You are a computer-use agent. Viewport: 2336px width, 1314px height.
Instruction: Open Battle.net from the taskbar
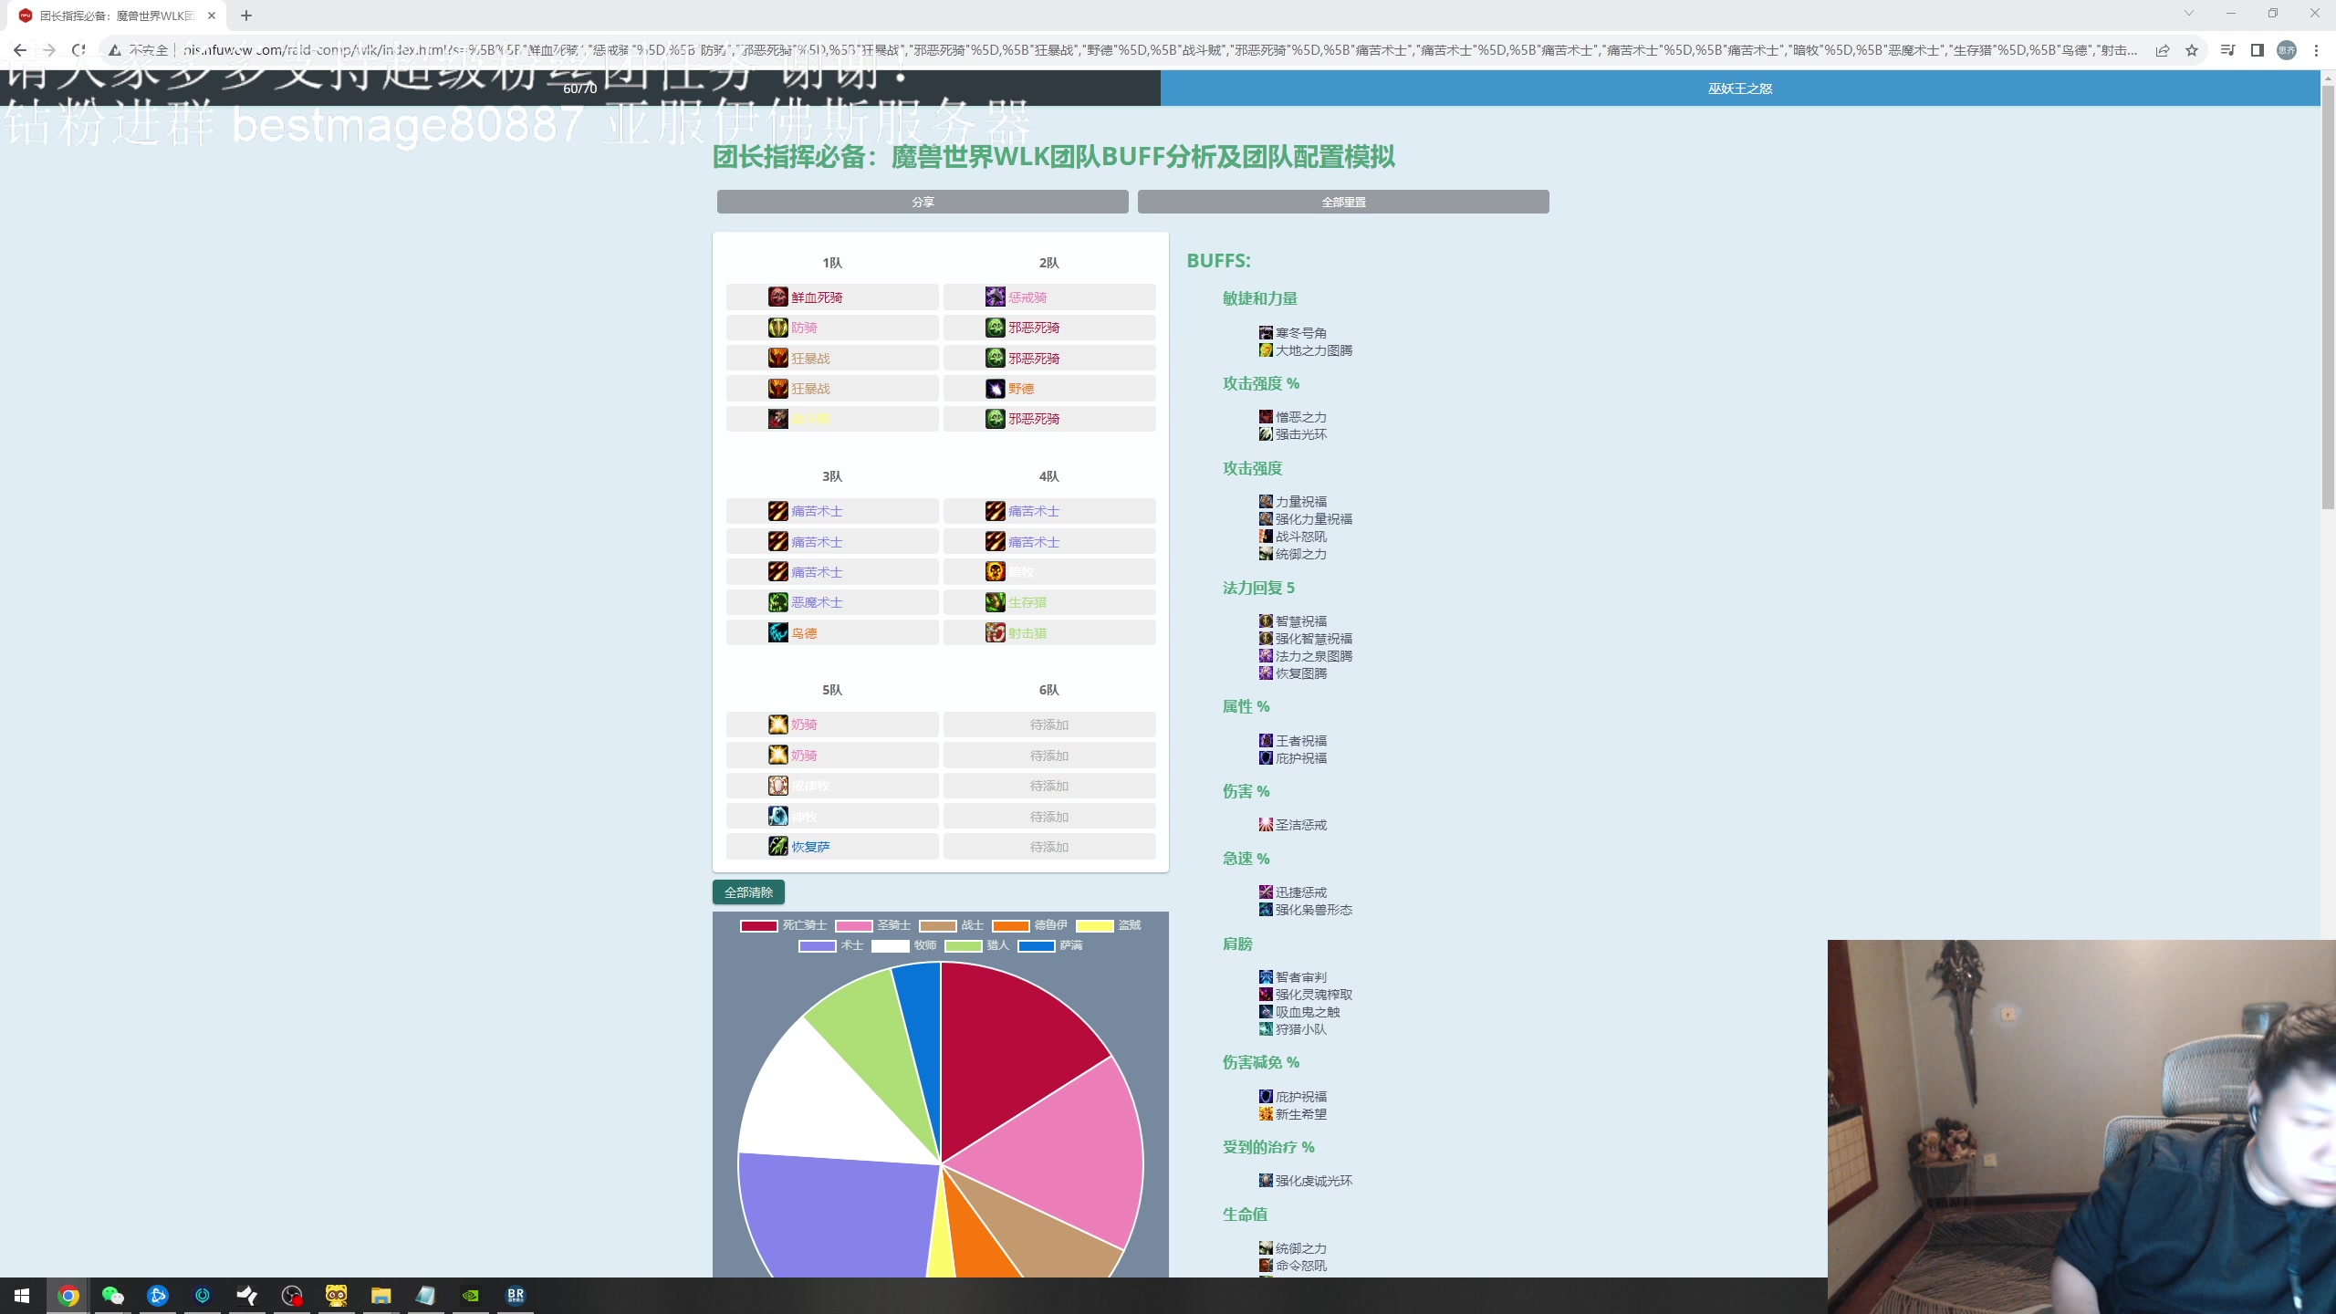pyautogui.click(x=157, y=1295)
